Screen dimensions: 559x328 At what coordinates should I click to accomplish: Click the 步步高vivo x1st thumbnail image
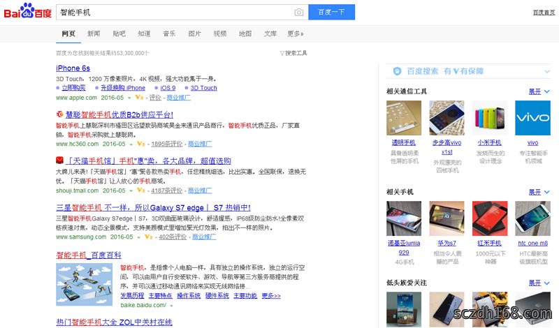[x=447, y=118]
